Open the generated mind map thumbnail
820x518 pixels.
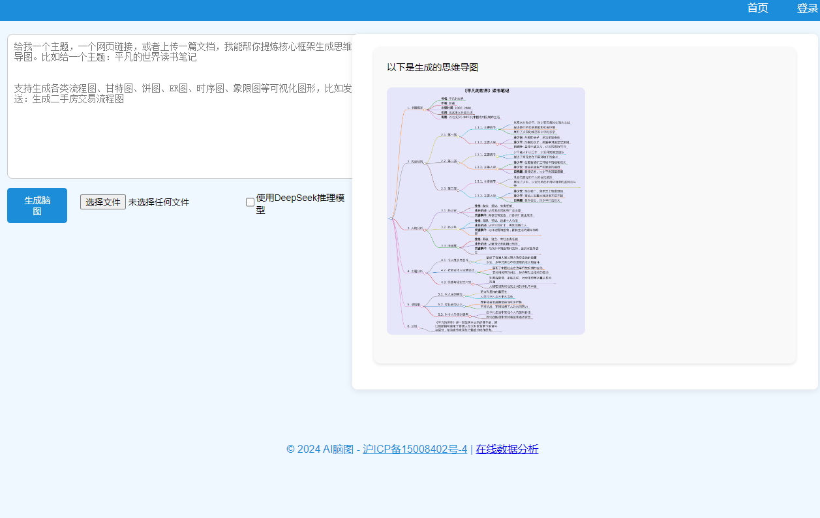(x=486, y=210)
